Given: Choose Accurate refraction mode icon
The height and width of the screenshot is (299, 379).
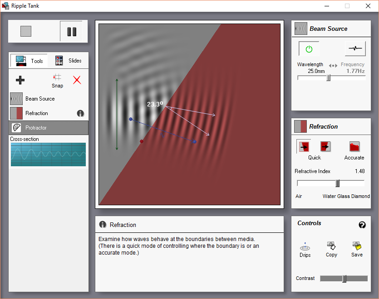Looking at the screenshot, I should 354,146.
